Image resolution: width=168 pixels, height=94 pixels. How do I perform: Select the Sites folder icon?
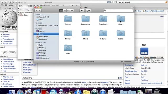click(68, 48)
